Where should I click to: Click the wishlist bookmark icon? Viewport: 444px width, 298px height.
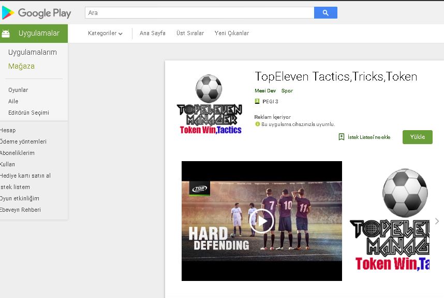pos(342,137)
